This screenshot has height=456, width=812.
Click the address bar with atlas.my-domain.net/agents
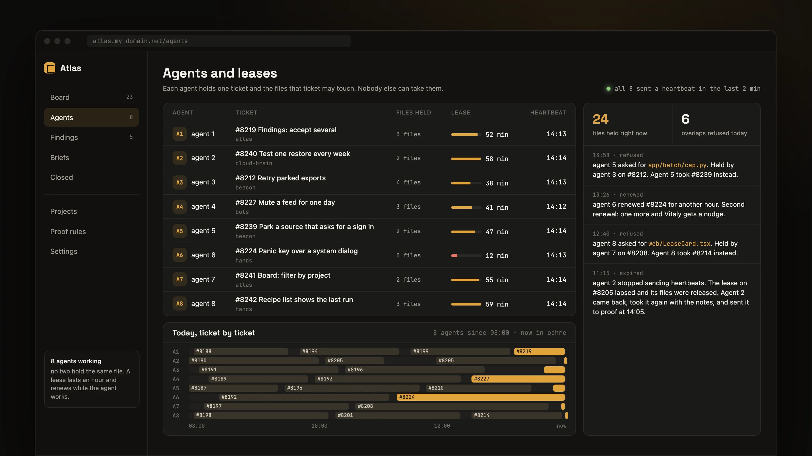(218, 41)
